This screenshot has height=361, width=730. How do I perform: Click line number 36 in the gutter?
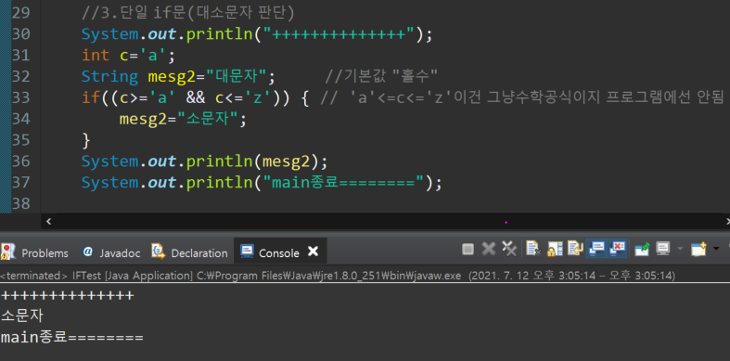pos(20,161)
